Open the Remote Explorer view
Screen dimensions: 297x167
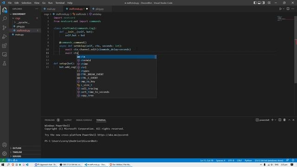(4, 55)
